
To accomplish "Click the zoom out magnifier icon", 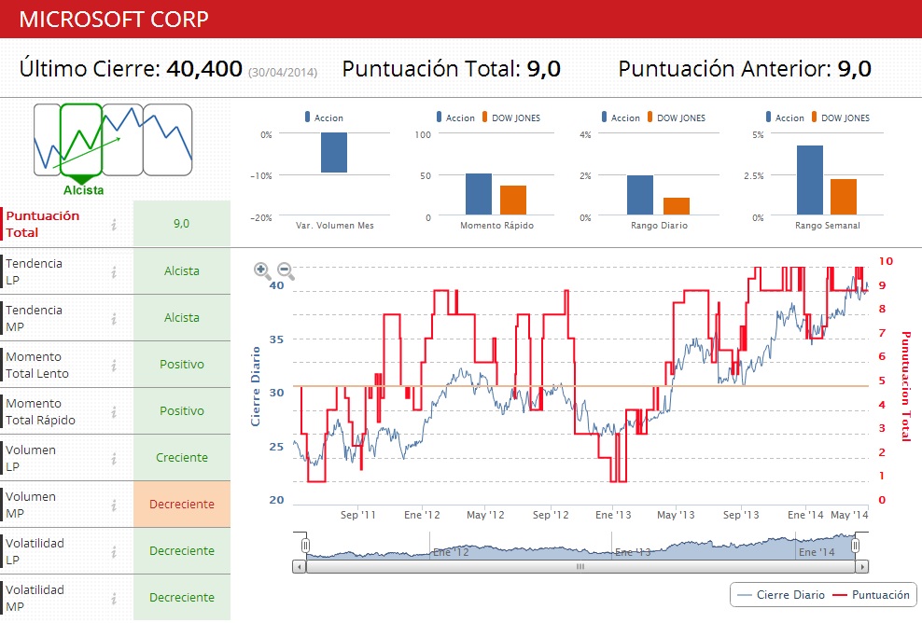I will coord(286,271).
